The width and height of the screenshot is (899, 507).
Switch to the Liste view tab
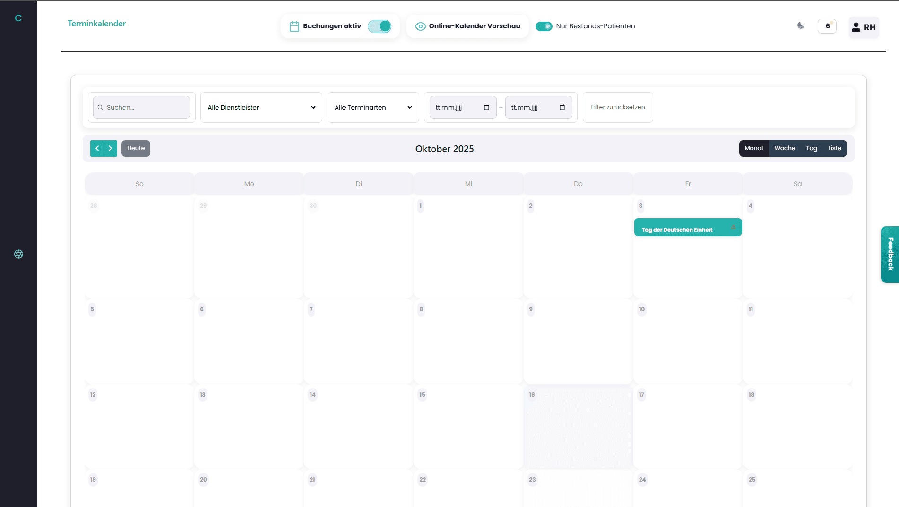tap(834, 148)
